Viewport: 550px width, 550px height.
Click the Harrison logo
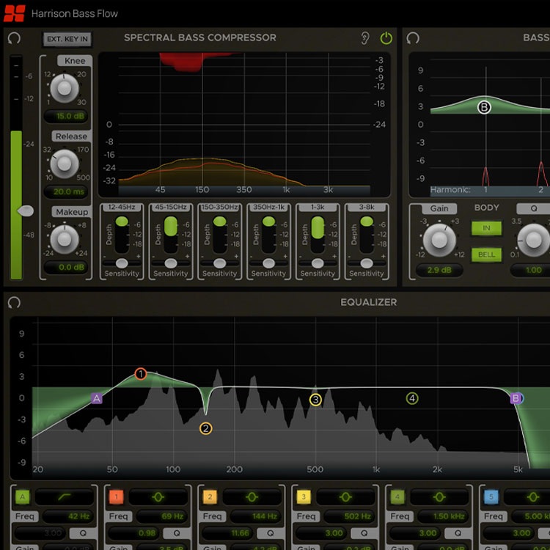click(x=15, y=13)
